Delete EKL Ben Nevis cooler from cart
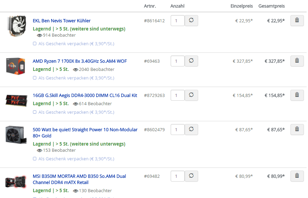This screenshot has width=308, height=198. coord(297,21)
